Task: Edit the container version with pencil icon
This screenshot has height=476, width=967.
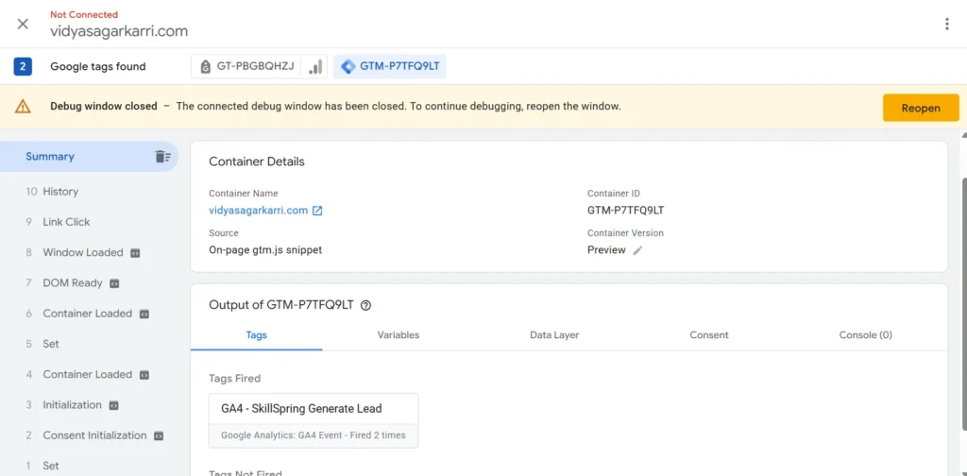Action: [637, 250]
